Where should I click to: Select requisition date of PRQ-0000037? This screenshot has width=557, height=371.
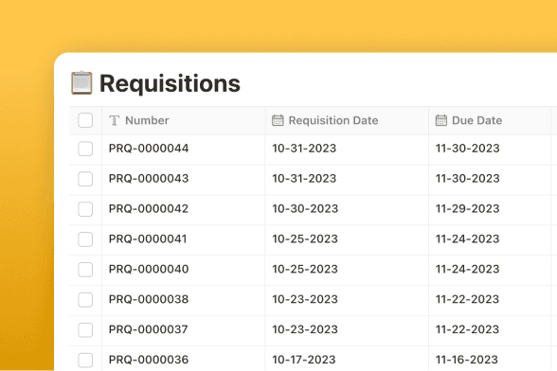305,329
